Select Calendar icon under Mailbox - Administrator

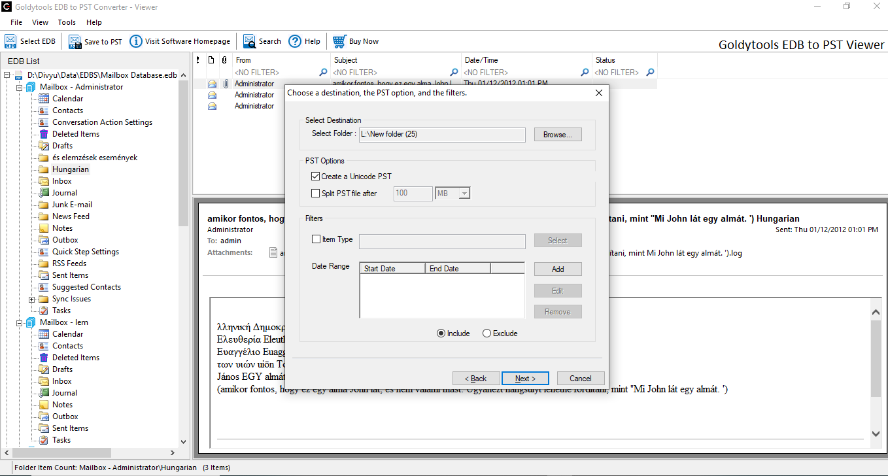coord(44,99)
